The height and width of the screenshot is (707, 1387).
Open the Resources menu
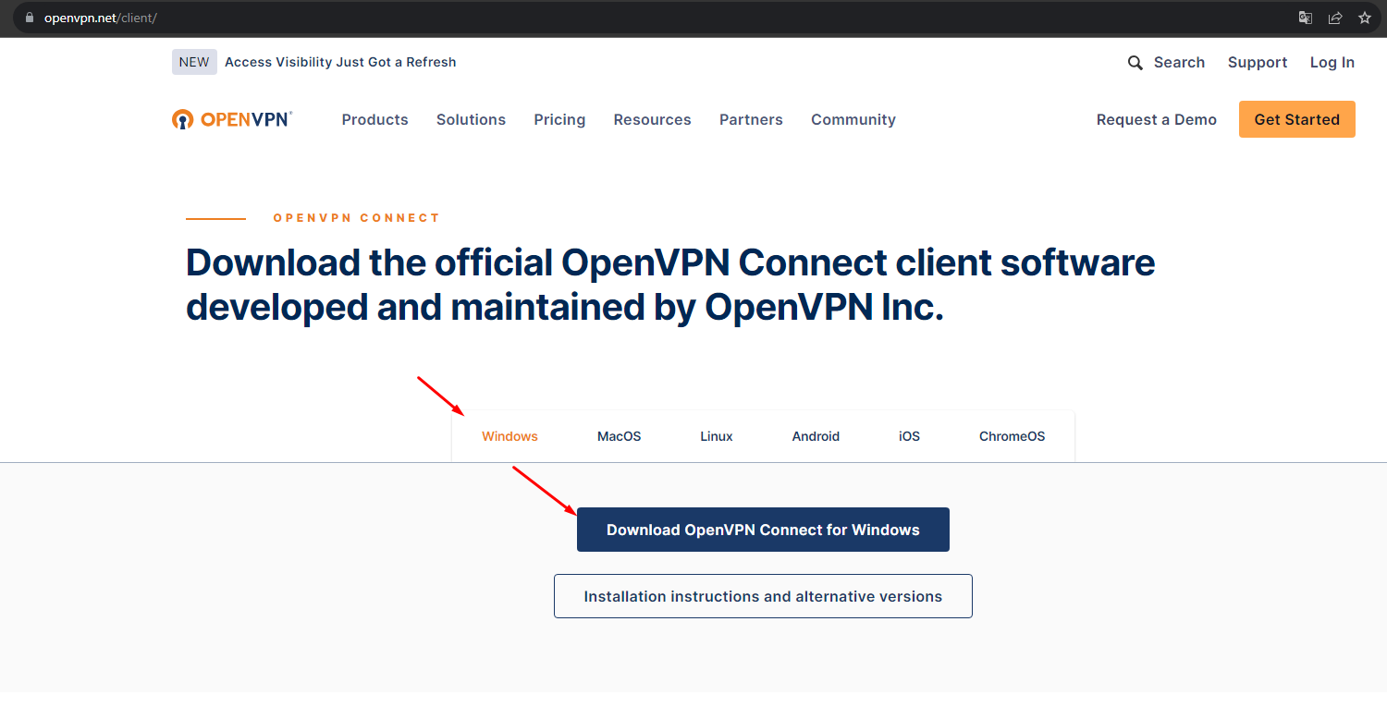coord(652,119)
